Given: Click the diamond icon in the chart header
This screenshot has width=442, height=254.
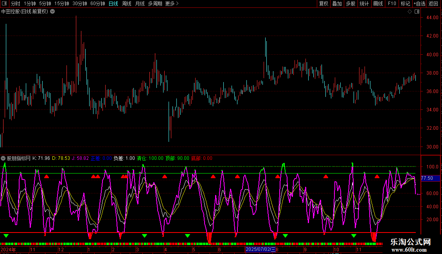Looking at the screenshot, I should point(410,12).
